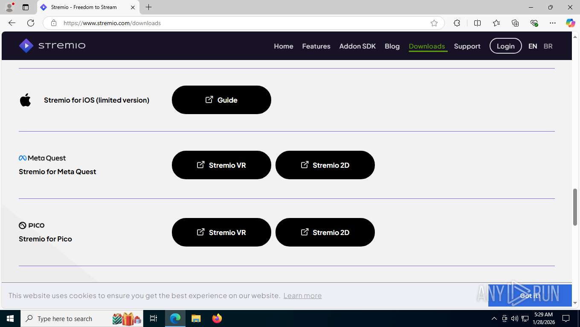580x327 pixels.
Task: Accept cookies with Got it! button
Action: 530,295
